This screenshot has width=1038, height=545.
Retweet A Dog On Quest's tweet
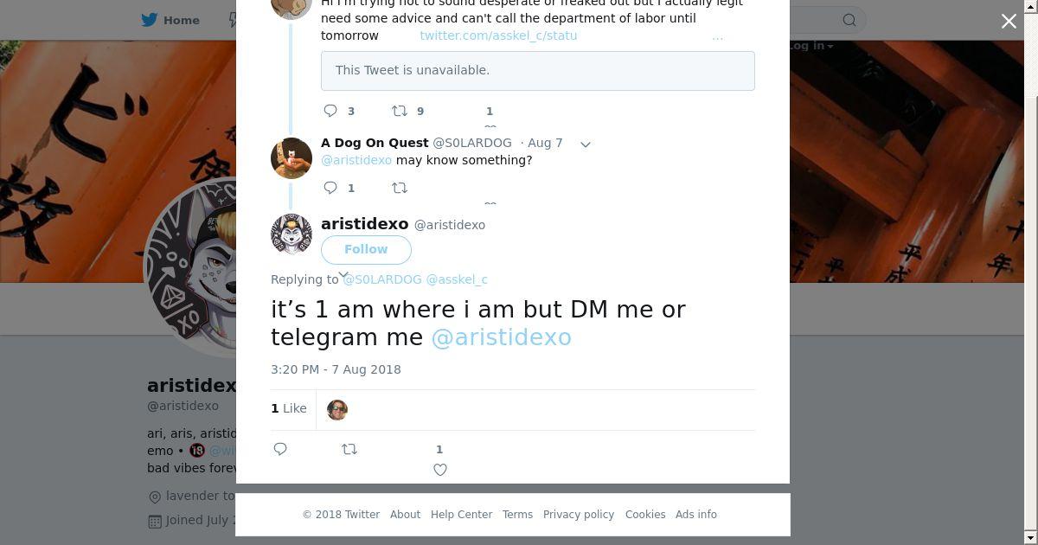(400, 188)
